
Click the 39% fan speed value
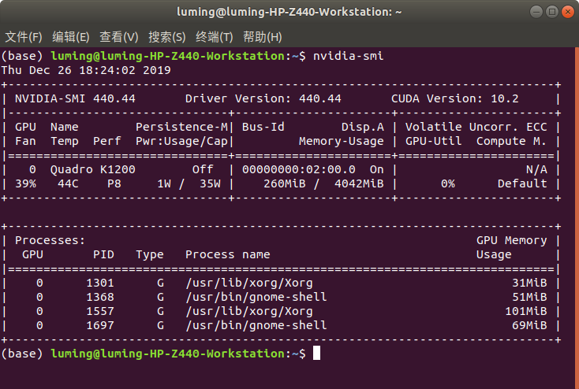25,183
